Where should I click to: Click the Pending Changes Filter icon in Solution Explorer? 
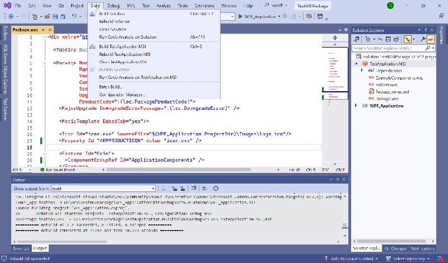point(368,39)
